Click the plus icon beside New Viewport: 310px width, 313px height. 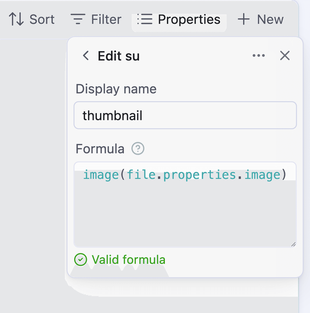(x=244, y=19)
